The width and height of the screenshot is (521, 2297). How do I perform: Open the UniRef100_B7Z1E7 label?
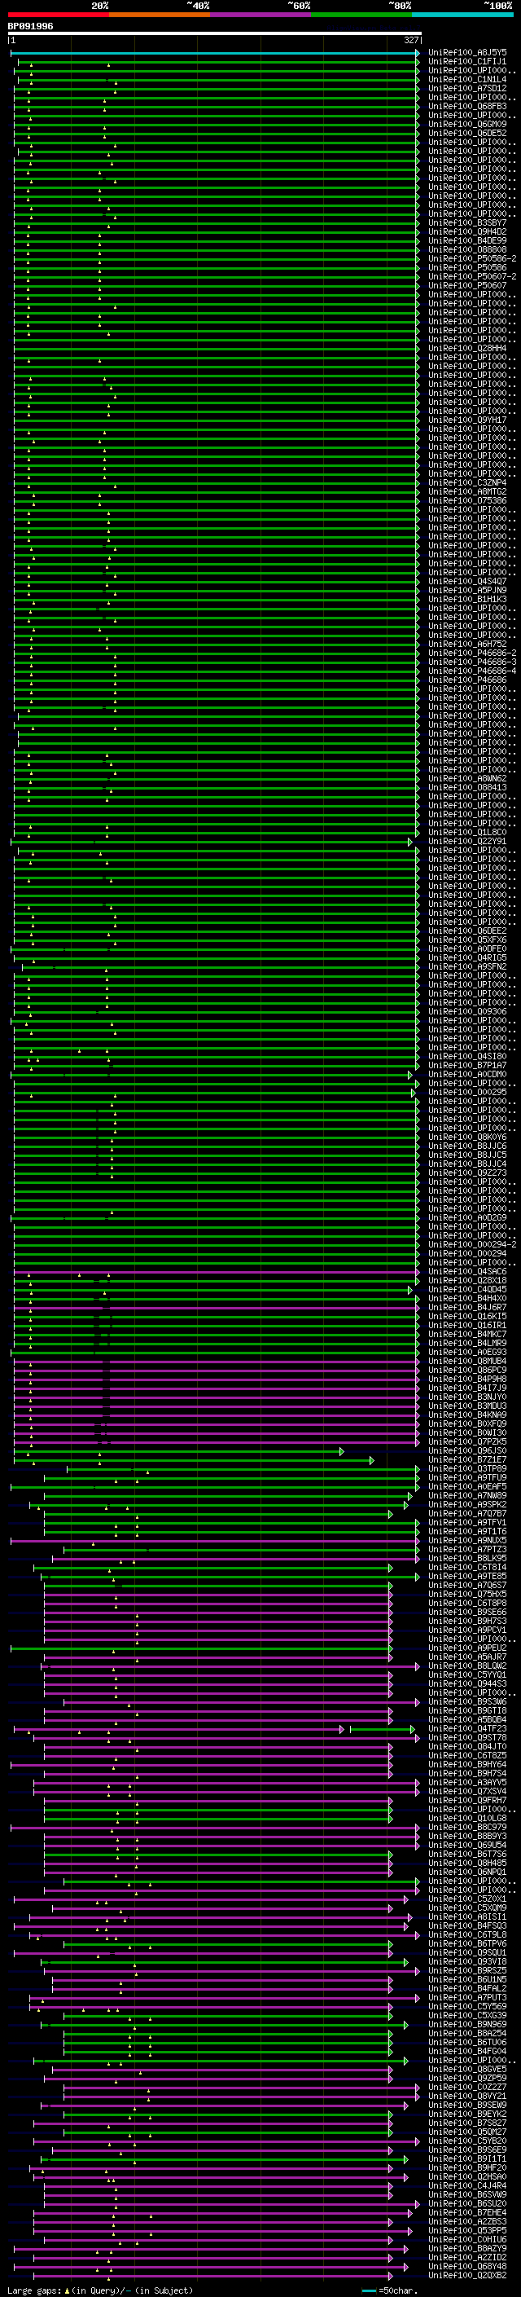tap(467, 1459)
